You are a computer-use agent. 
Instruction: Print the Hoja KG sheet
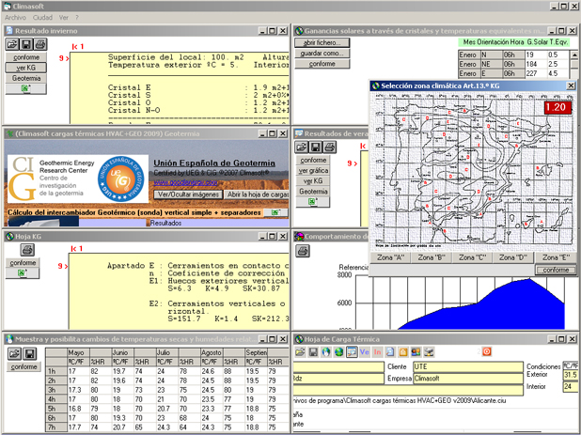[27, 250]
